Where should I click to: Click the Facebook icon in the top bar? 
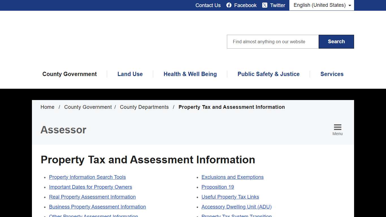pyautogui.click(x=228, y=5)
